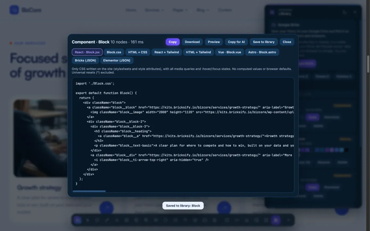Click the a className="block__block" code line
This screenshot has width=370, height=231.
point(190,107)
